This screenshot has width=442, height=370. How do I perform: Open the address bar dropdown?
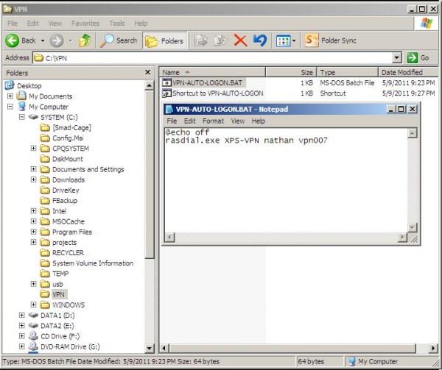[x=396, y=58]
